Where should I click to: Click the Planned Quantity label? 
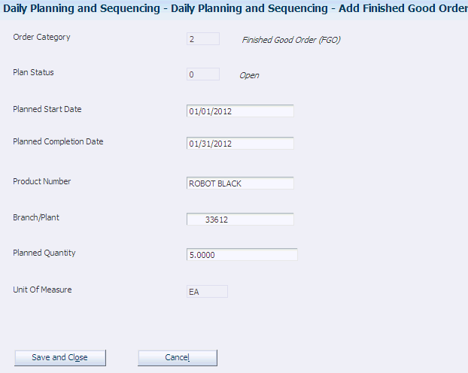point(44,253)
